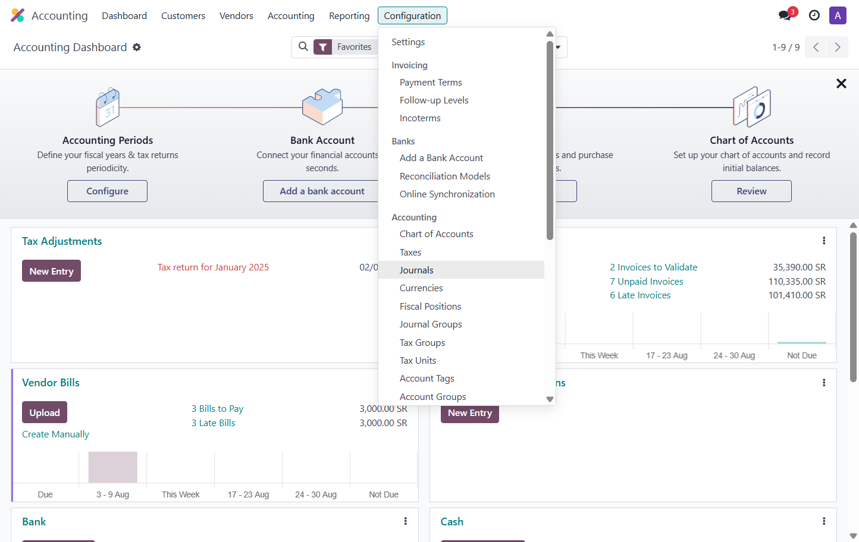Open the user avatar menu
This screenshot has width=859, height=542.
tap(838, 15)
